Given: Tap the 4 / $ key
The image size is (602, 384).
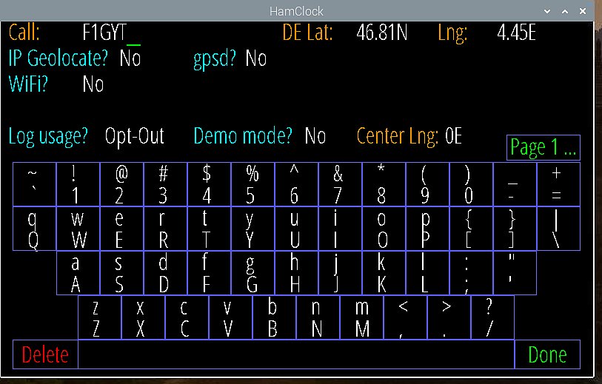Looking at the screenshot, I should pyautogui.click(x=210, y=184).
